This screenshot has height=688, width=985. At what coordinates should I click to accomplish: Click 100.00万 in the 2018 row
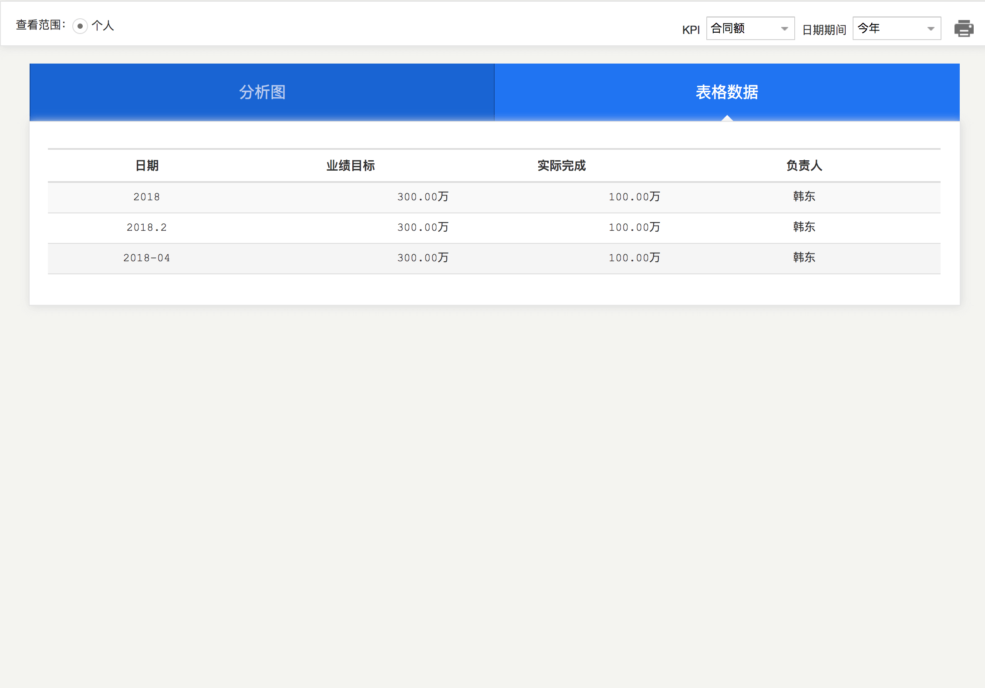coord(634,197)
